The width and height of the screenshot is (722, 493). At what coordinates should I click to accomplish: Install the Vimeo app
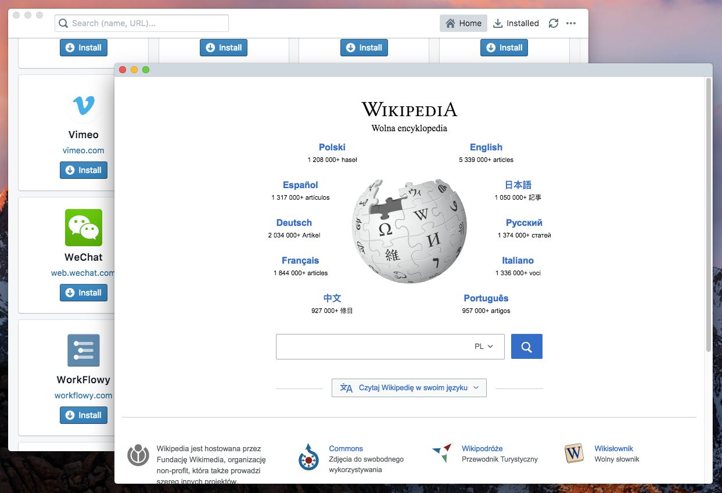click(84, 170)
